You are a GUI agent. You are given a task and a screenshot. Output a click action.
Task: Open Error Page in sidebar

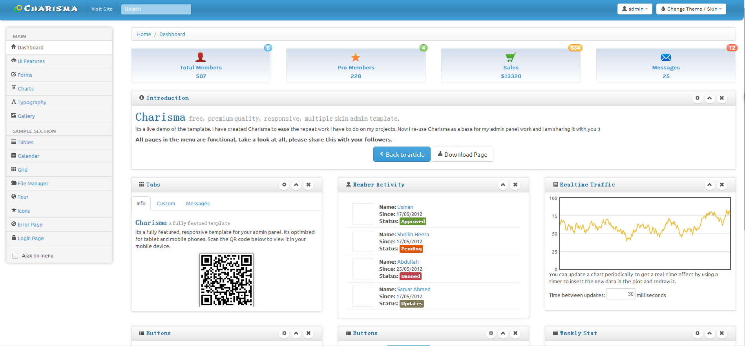coord(59,225)
